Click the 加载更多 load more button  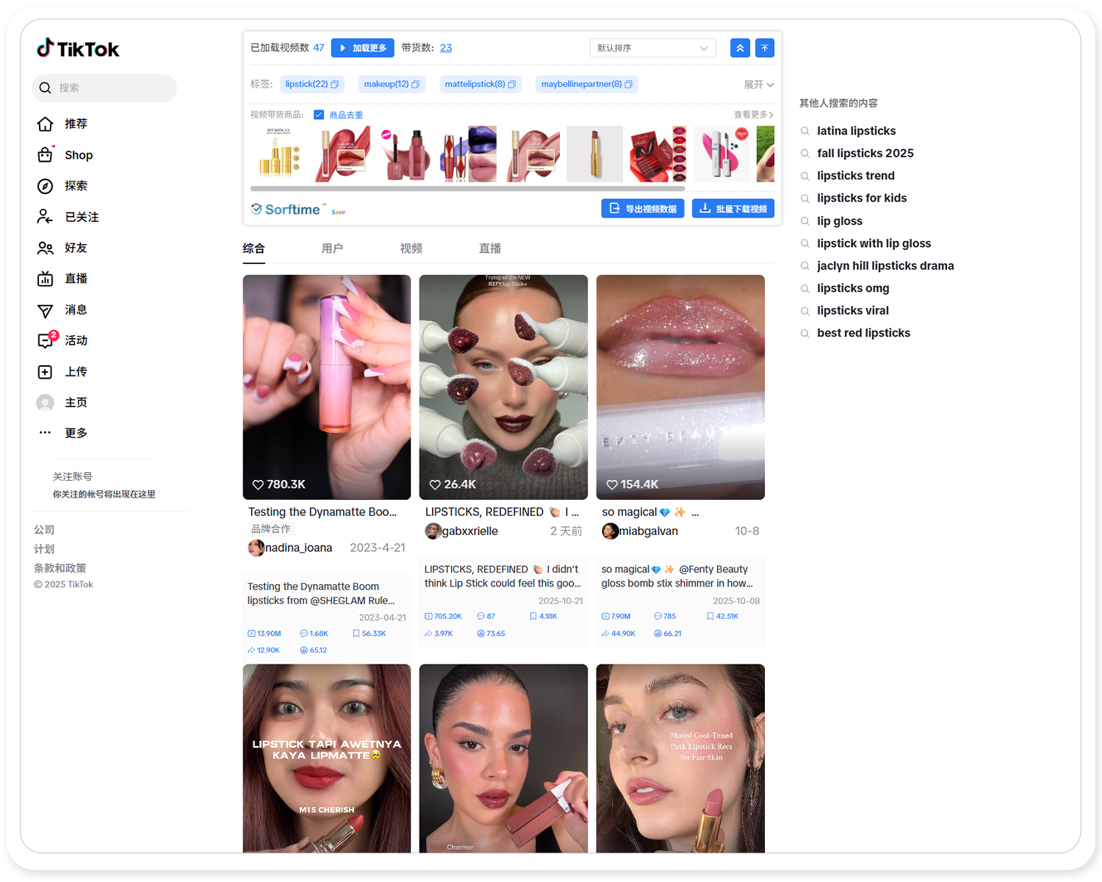(362, 47)
